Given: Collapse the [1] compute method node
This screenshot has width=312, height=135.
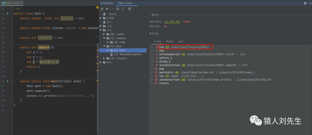Looking at the screenshot, I should tap(104, 38).
